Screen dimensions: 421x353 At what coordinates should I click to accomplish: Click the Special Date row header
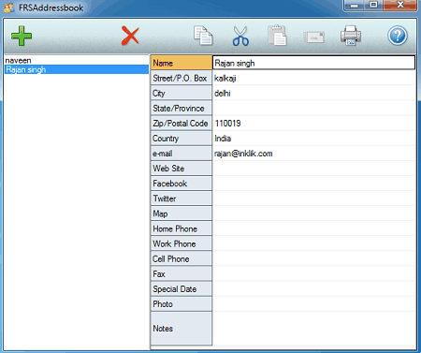[181, 289]
